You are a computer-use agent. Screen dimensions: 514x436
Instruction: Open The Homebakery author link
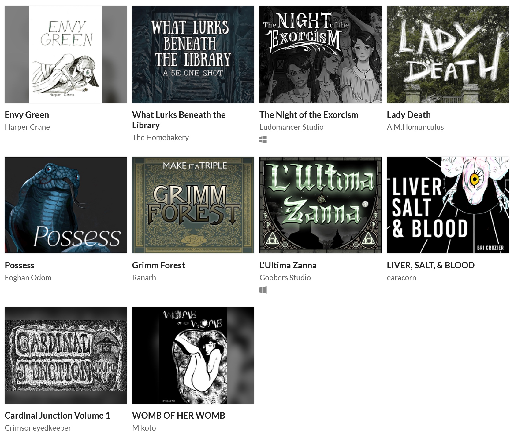[x=160, y=137]
